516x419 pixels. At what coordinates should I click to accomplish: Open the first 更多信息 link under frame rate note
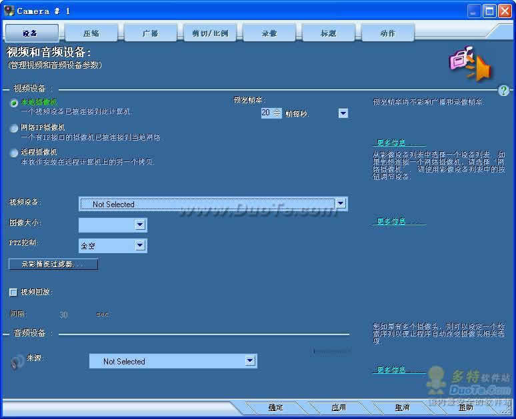pos(399,143)
